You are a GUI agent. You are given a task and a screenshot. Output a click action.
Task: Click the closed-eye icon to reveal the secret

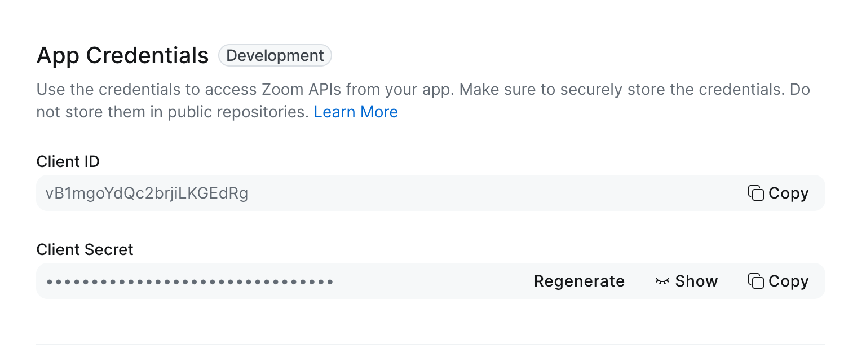pos(662,281)
